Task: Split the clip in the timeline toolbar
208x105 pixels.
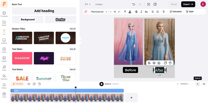Action: [x=29, y=84]
